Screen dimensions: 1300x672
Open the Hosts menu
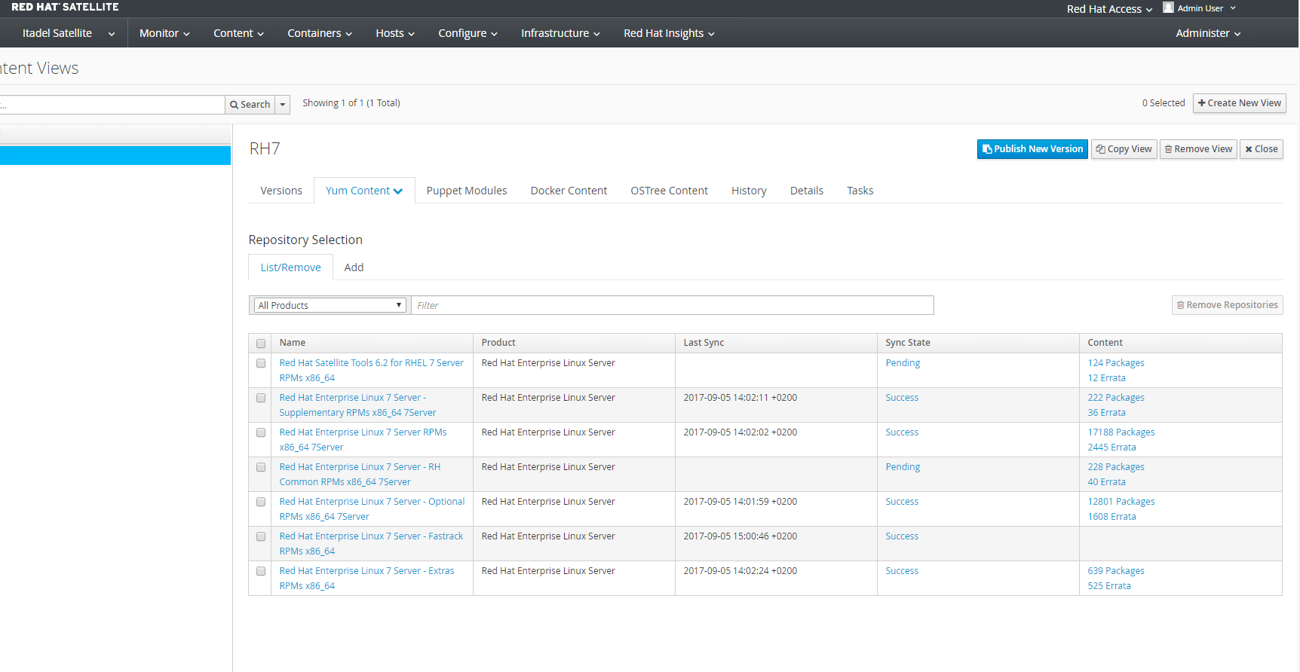click(395, 33)
